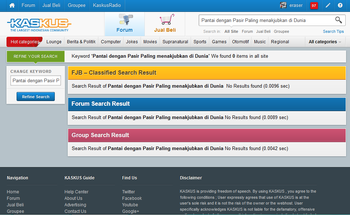
Task: Click into the main search text field
Action: coord(267,20)
